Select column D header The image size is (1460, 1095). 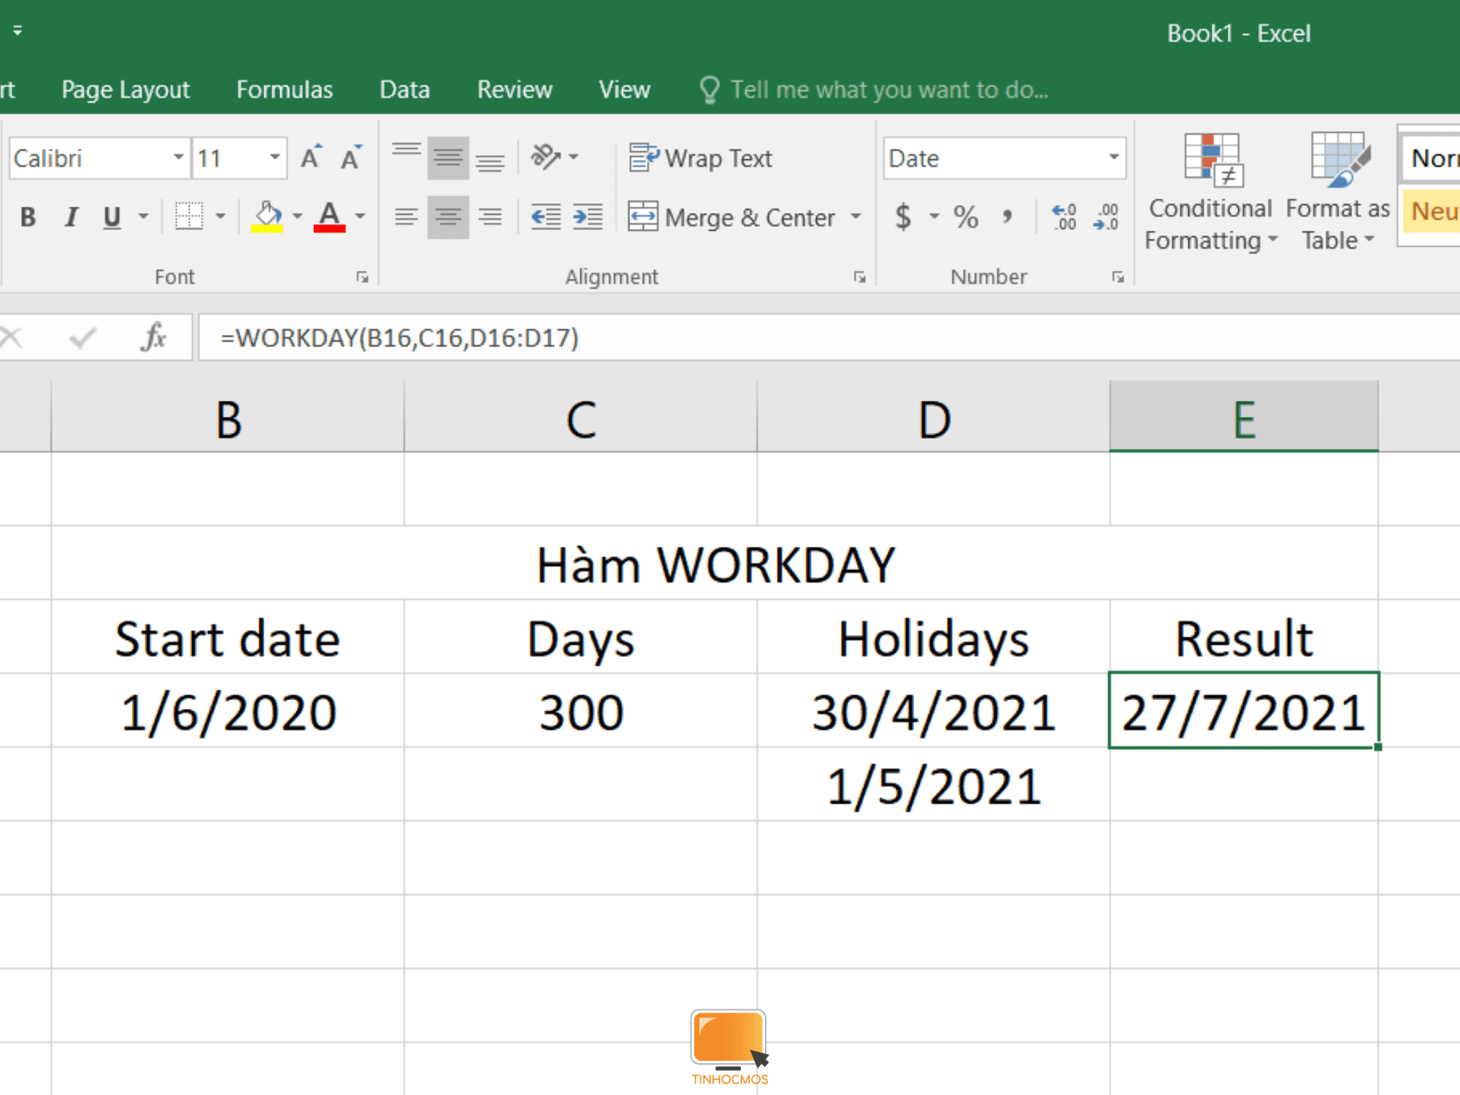click(x=934, y=417)
